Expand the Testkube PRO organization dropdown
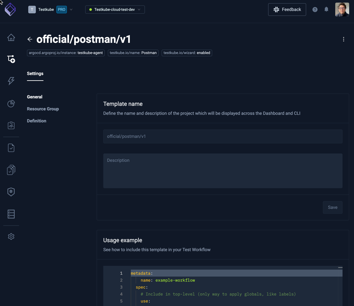This screenshot has width=354, height=306. click(x=71, y=9)
